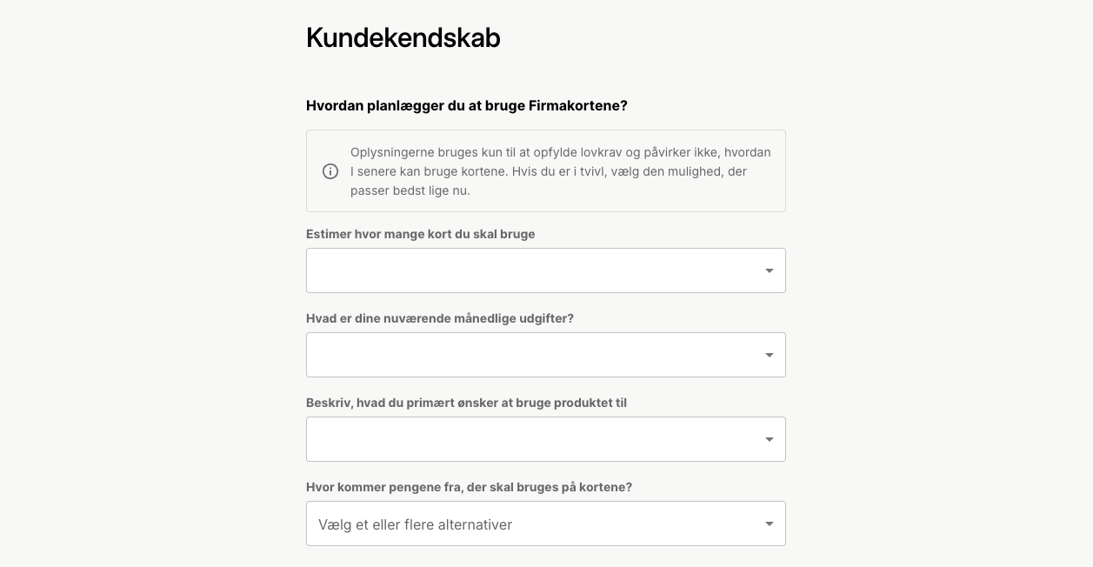Click arrow of 'Hvor kommer pengene fra' dropdown
This screenshot has width=1093, height=567.
(770, 524)
